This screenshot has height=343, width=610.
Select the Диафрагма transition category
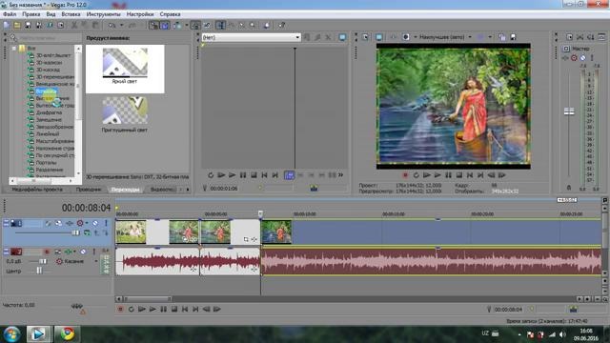49,112
